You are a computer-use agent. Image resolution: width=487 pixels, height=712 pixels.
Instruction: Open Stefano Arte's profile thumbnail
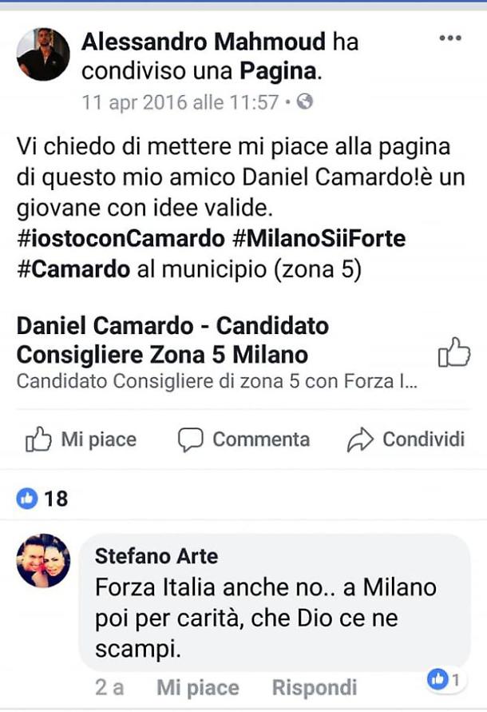click(43, 560)
